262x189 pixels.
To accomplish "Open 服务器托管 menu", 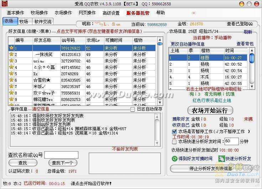I will tap(138, 13).
